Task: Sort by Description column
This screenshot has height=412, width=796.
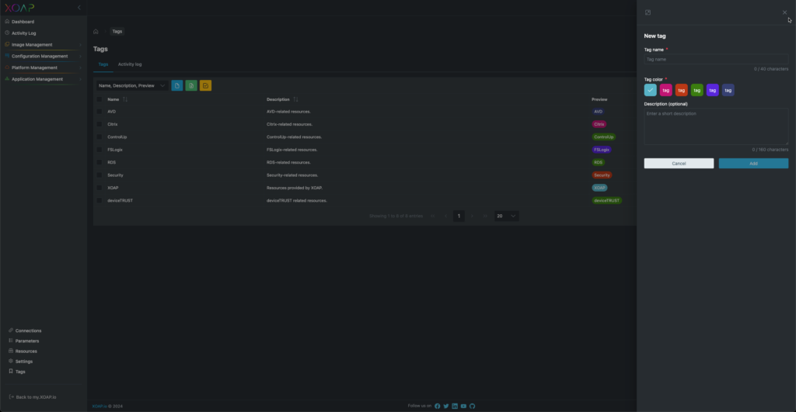Action: point(295,99)
